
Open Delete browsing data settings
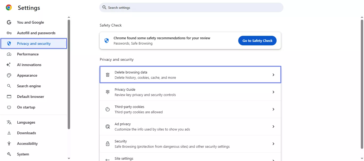click(190, 75)
